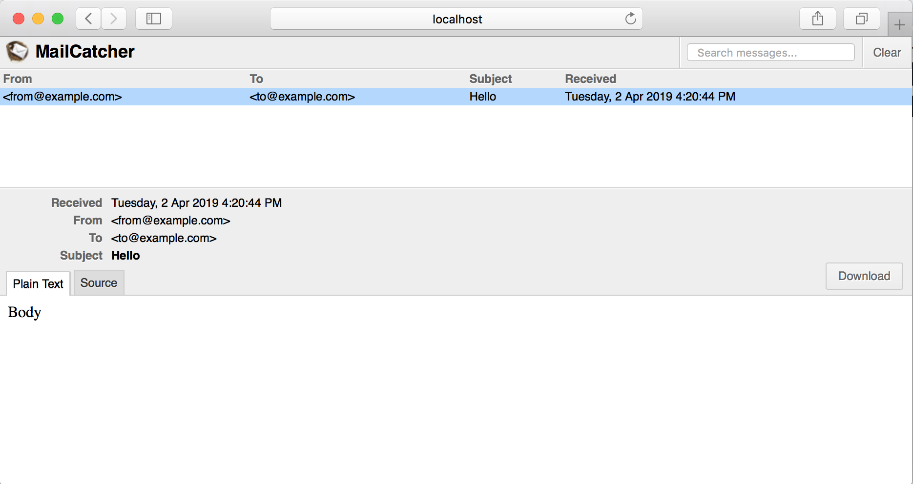The height and width of the screenshot is (484, 913).
Task: Click the MailCatcher title text
Action: tap(85, 52)
